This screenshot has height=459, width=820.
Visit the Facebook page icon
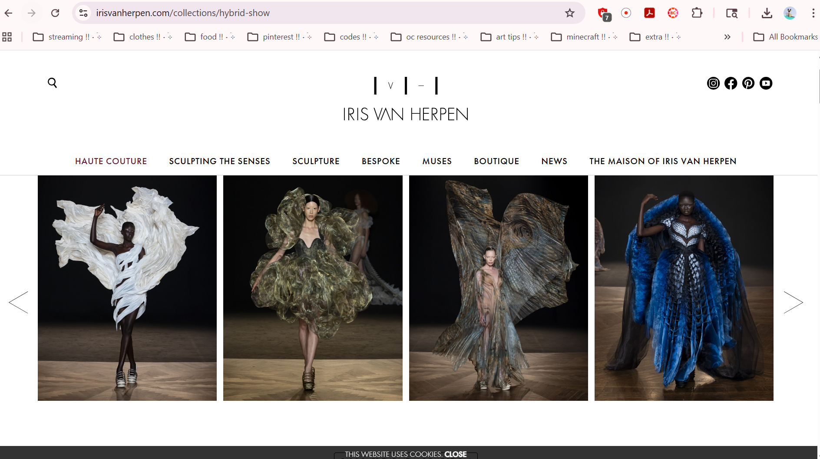[x=731, y=83]
